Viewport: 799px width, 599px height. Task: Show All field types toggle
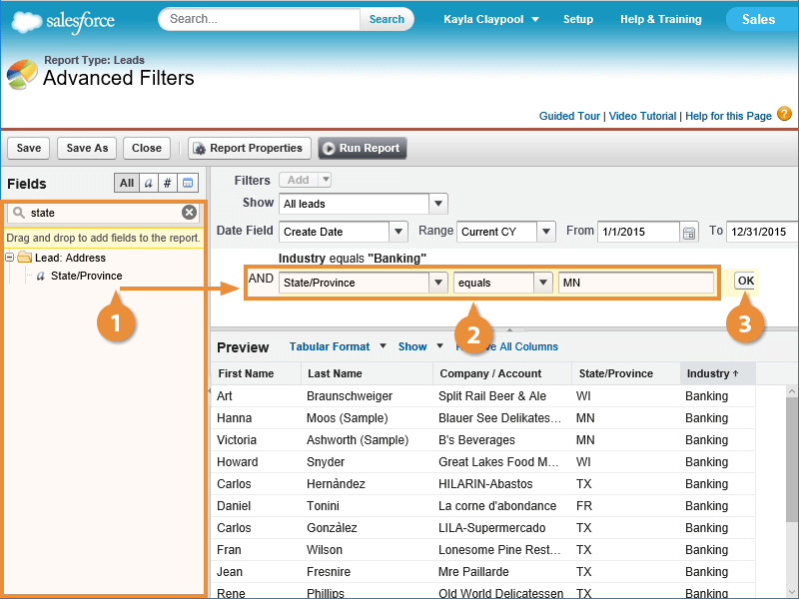pos(127,183)
